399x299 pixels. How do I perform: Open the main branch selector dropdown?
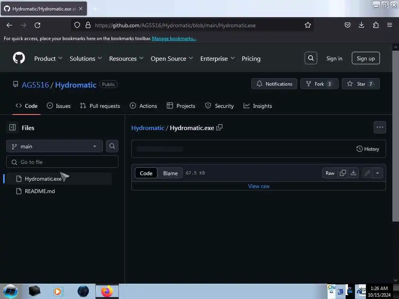(55, 146)
